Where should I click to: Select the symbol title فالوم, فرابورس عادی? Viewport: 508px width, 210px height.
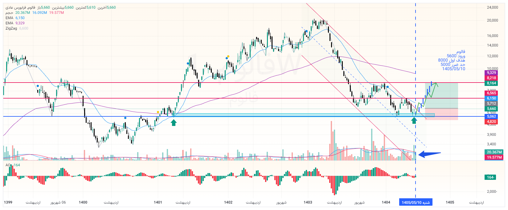point(20,7)
